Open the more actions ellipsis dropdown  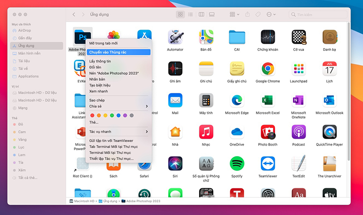pyautogui.click(x=271, y=15)
